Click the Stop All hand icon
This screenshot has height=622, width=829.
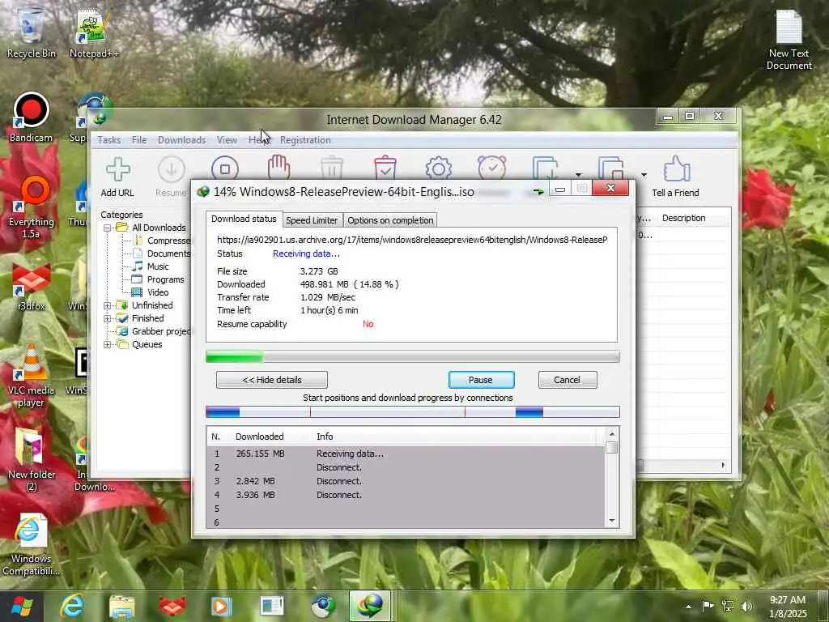(278, 168)
